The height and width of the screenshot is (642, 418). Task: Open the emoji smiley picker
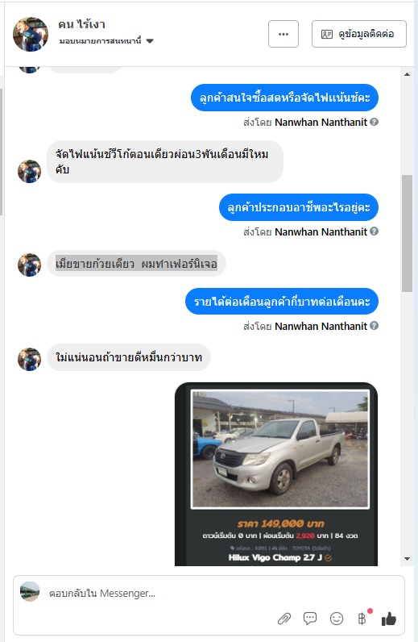point(336,619)
